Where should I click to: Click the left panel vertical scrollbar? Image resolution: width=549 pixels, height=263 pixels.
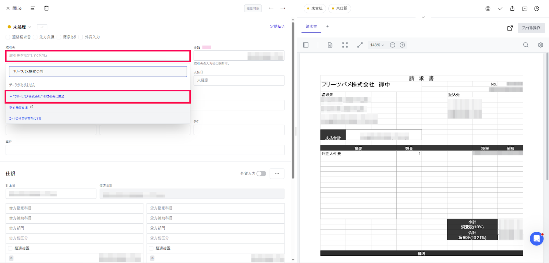(293, 100)
